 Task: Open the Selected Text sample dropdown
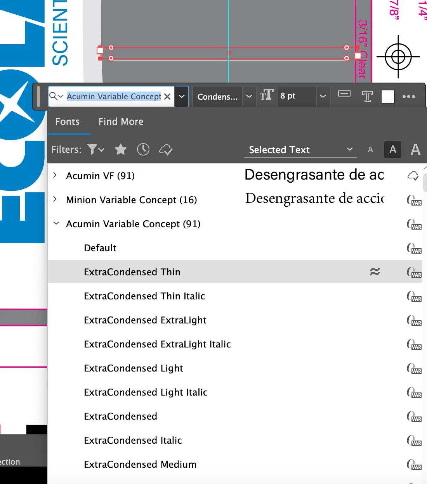click(x=300, y=150)
